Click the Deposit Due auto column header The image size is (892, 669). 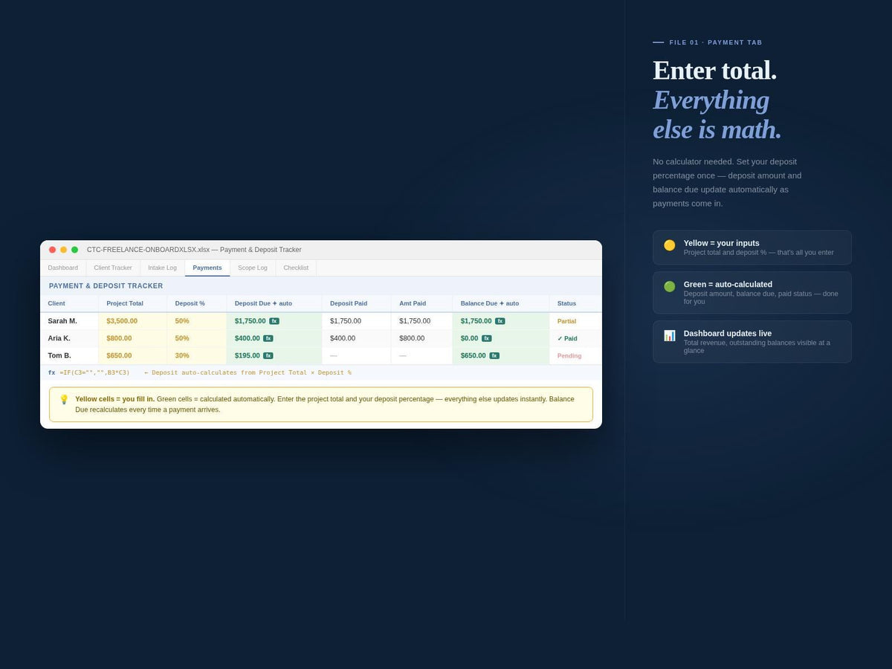[274, 303]
